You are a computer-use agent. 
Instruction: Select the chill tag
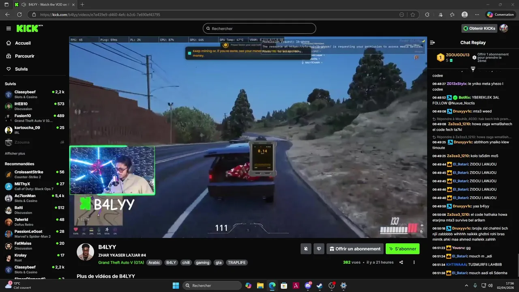point(186,262)
